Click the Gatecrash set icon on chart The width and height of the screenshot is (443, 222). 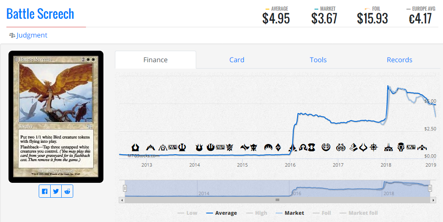point(151,147)
